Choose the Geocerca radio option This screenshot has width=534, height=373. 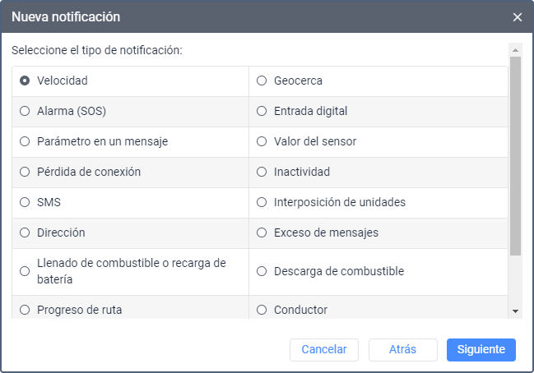[x=262, y=81]
